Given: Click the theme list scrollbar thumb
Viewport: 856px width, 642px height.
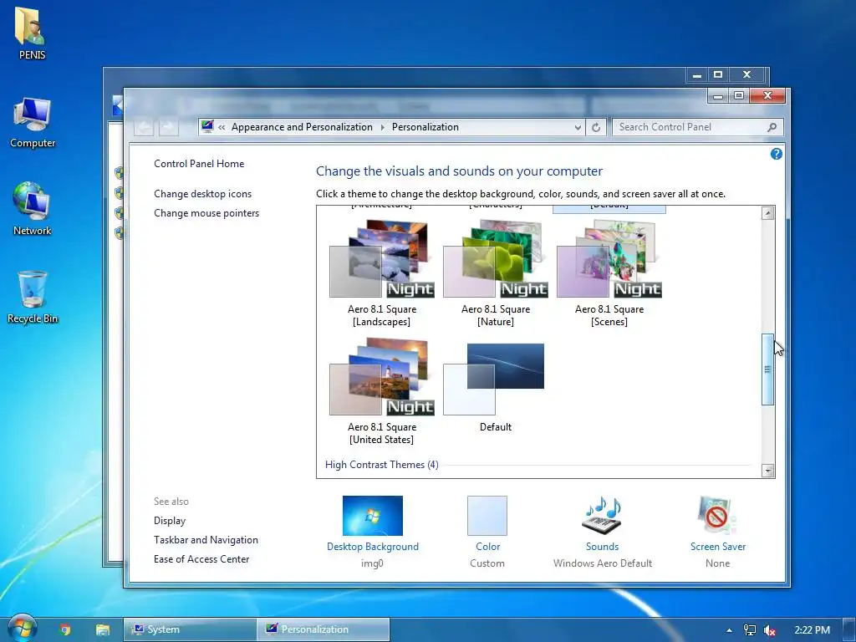Looking at the screenshot, I should point(768,369).
